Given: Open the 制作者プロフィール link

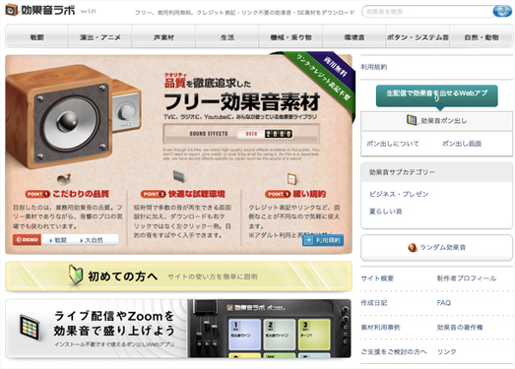Looking at the screenshot, I should [x=467, y=278].
